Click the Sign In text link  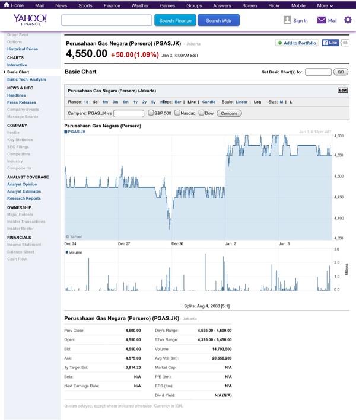tap(300, 20)
